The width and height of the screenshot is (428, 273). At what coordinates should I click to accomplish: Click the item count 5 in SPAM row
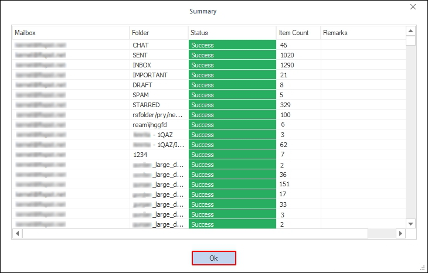coord(281,95)
